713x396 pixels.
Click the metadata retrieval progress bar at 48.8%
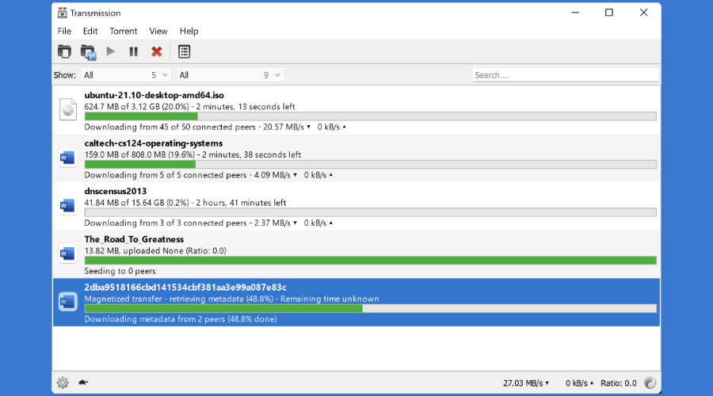[371, 309]
